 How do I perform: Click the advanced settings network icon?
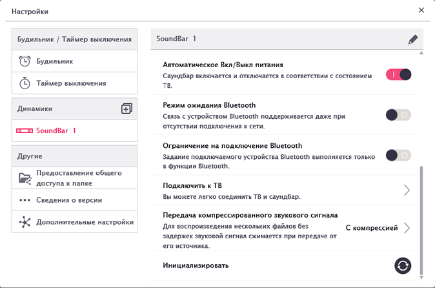click(25, 222)
